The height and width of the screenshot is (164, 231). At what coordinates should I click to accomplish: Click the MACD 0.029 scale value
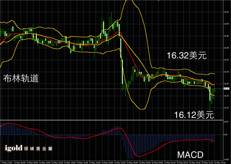click(226, 122)
